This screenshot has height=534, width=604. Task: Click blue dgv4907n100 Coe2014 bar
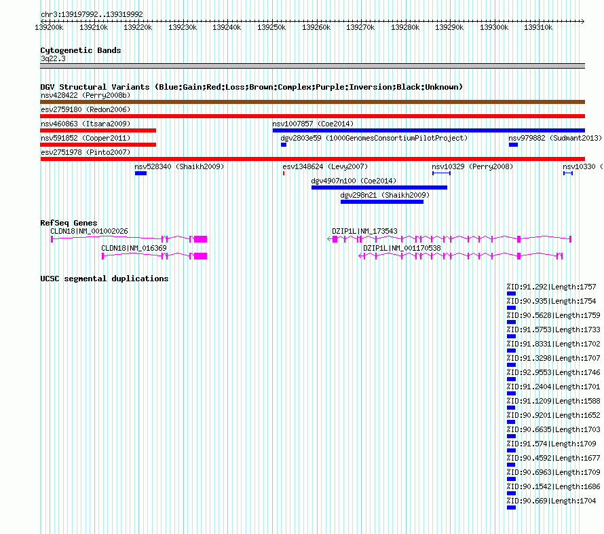click(x=379, y=188)
